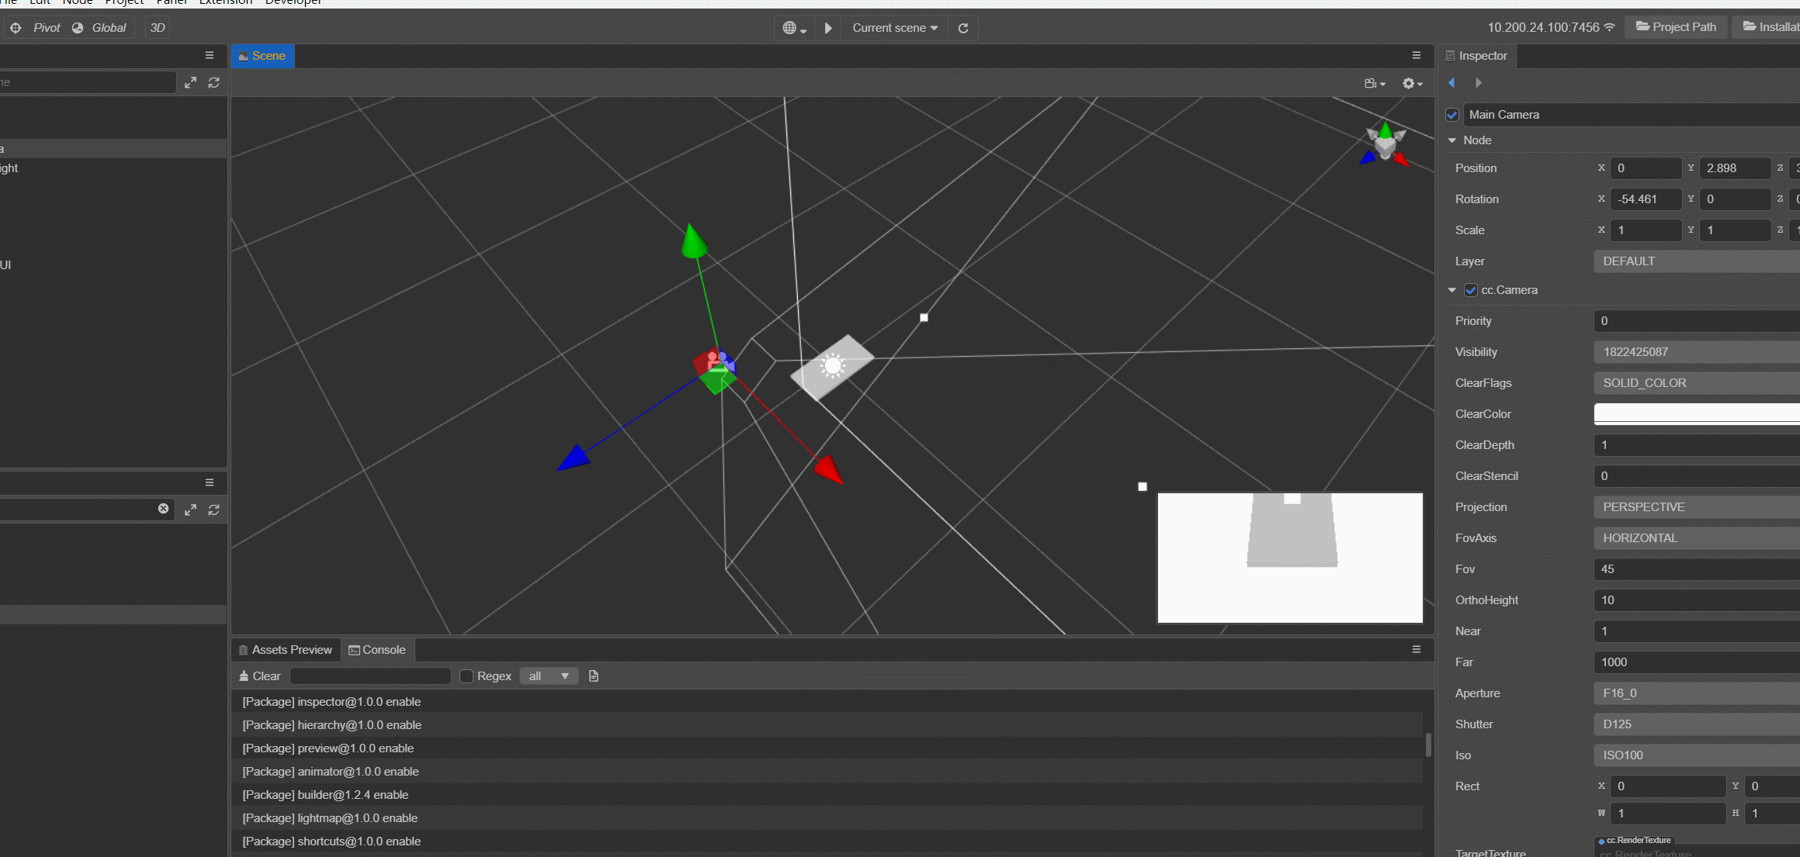Collapse the Node section in Inspector

pyautogui.click(x=1452, y=140)
